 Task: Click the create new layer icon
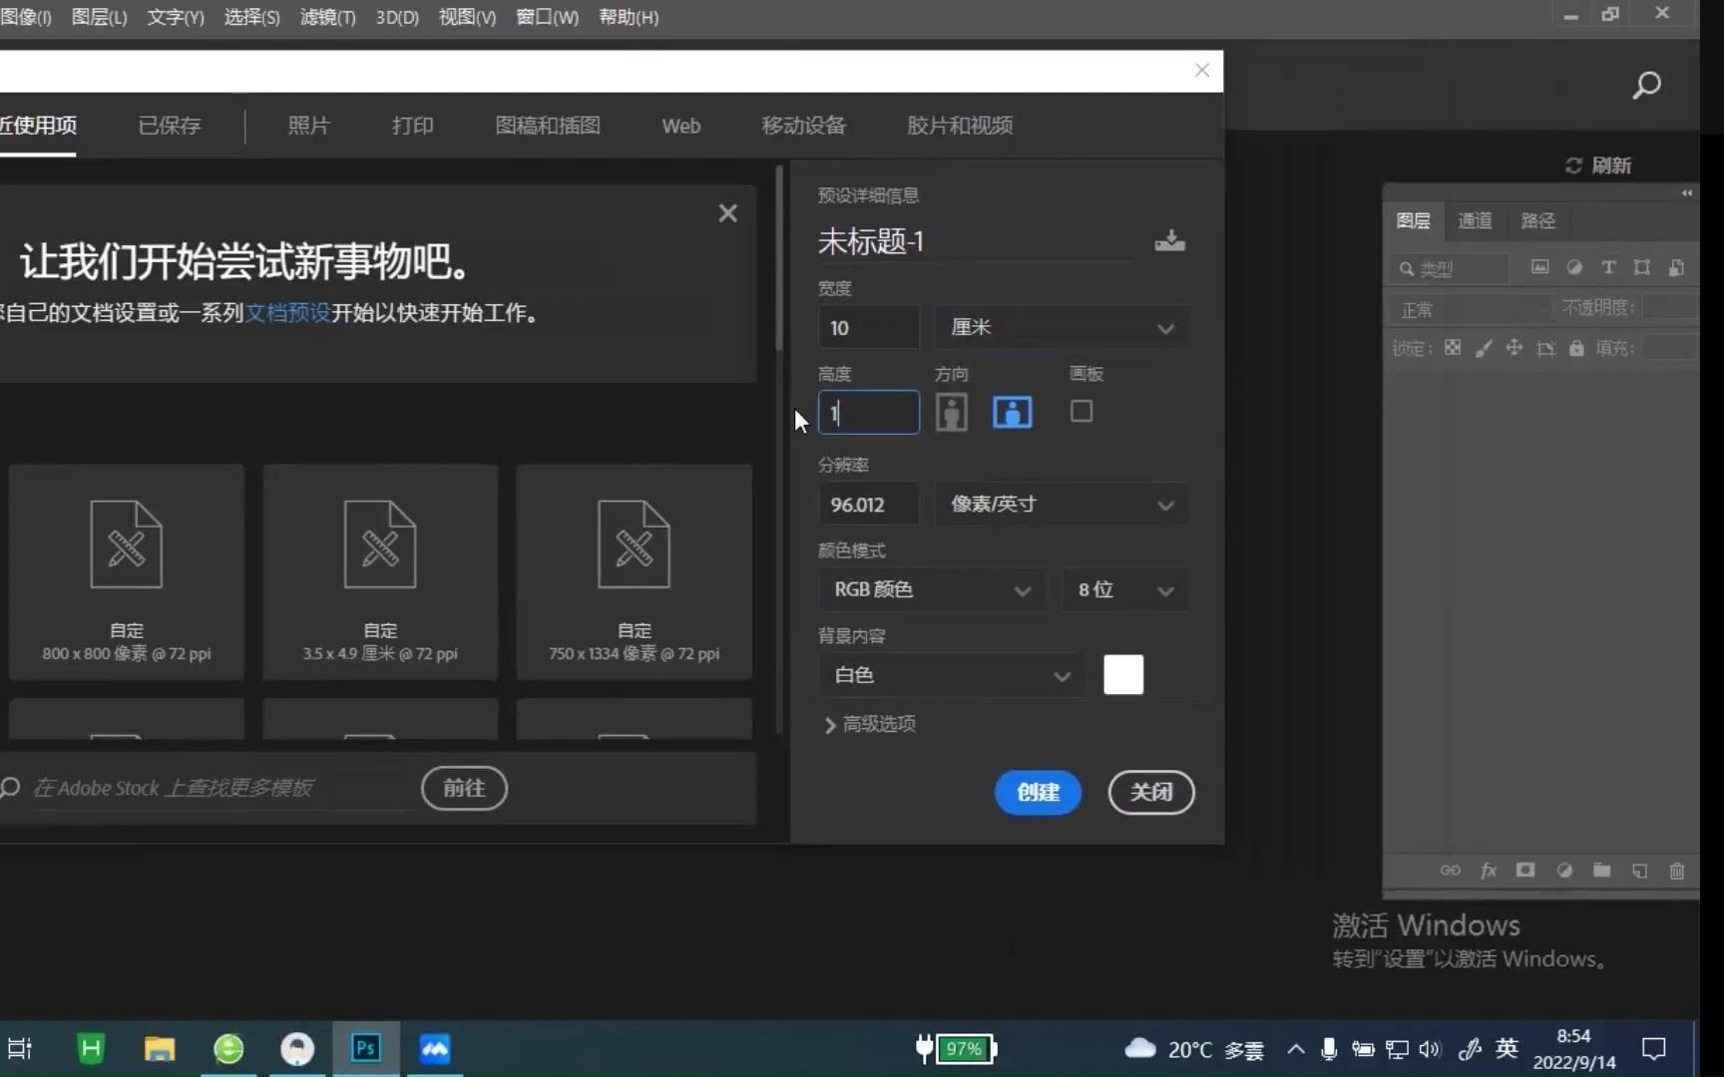tap(1640, 871)
